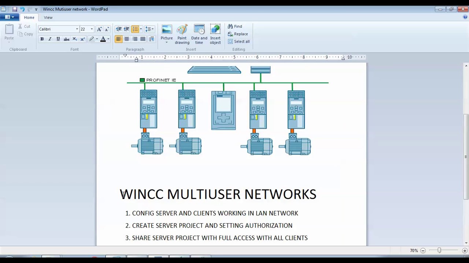Image resolution: width=469 pixels, height=263 pixels.
Task: Switch to the View ribbon tab
Action: point(48,18)
